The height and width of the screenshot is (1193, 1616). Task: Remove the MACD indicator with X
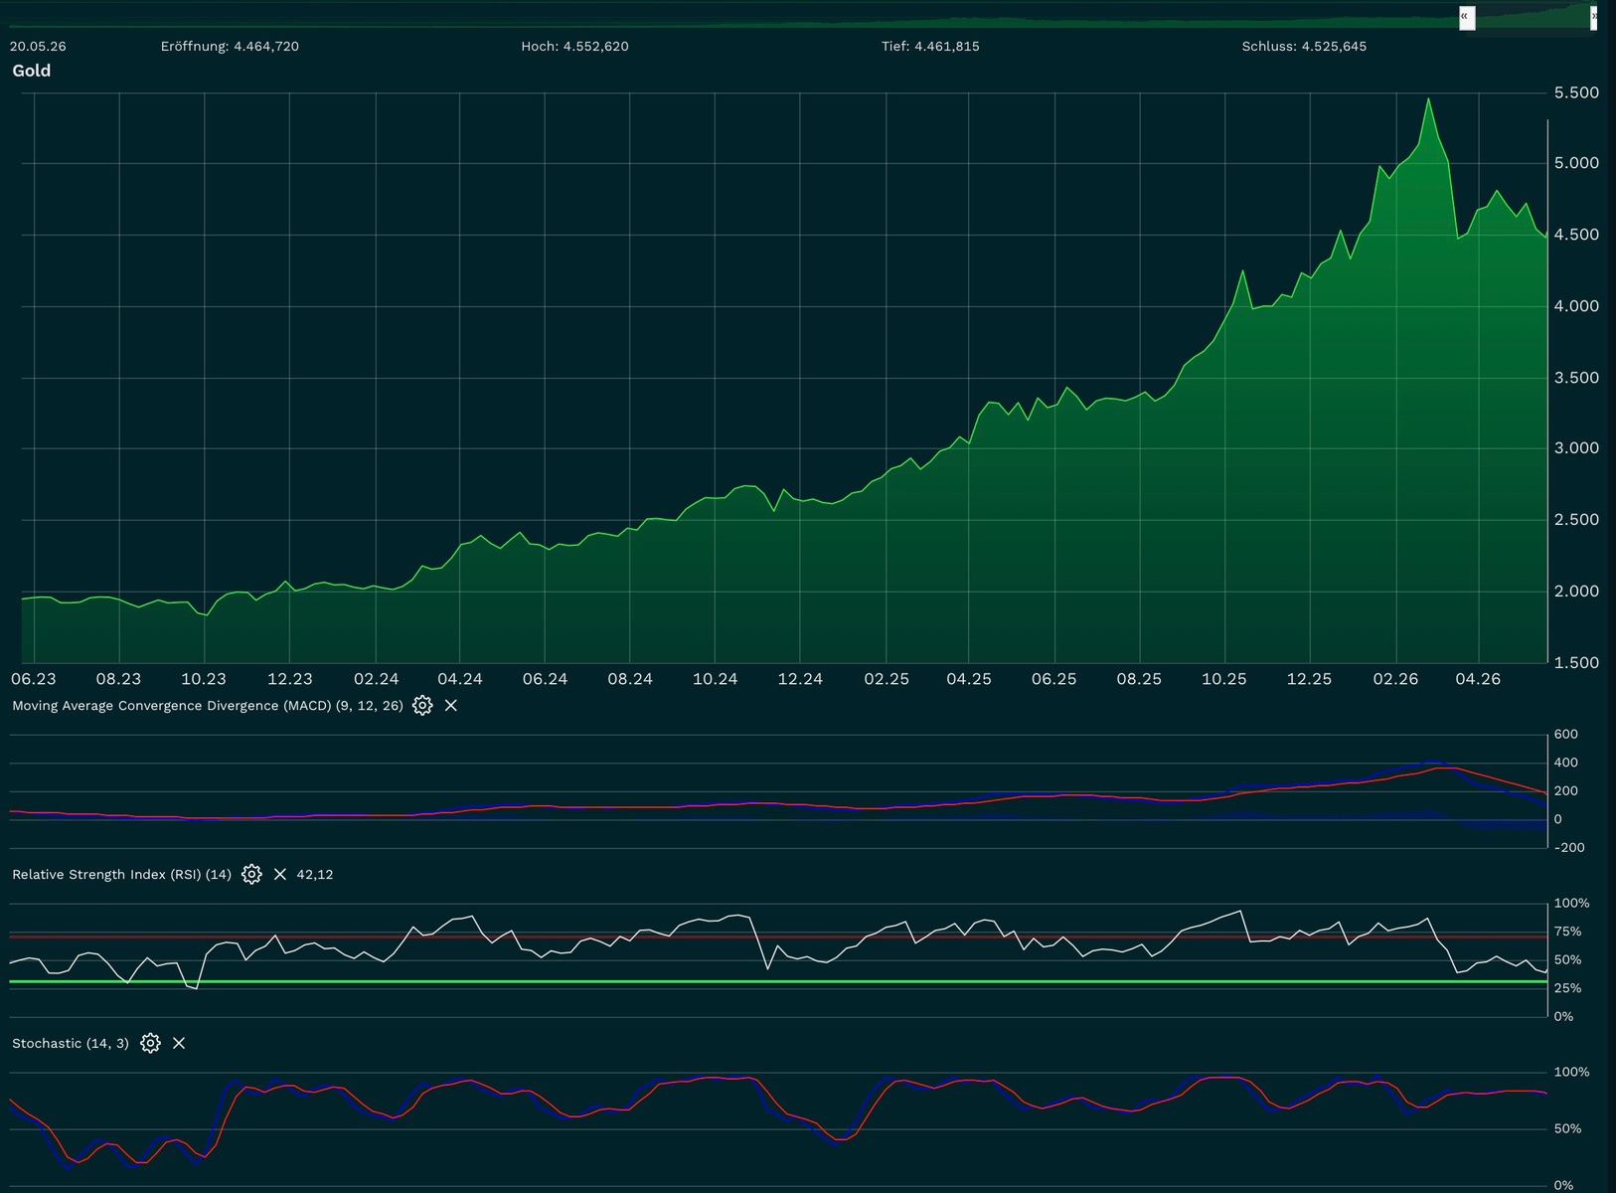tap(451, 705)
